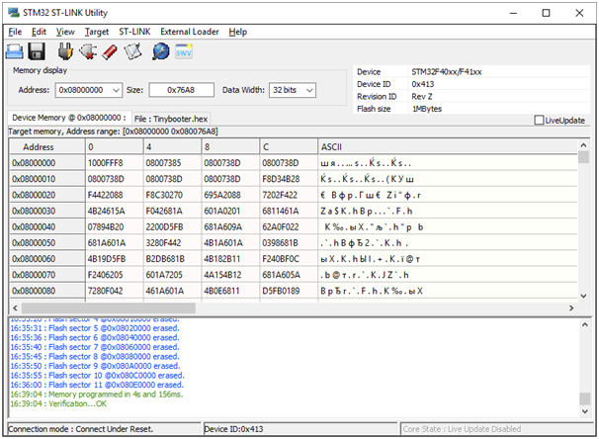Click memory cell 601A0201
599x439 pixels.
[x=230, y=212]
